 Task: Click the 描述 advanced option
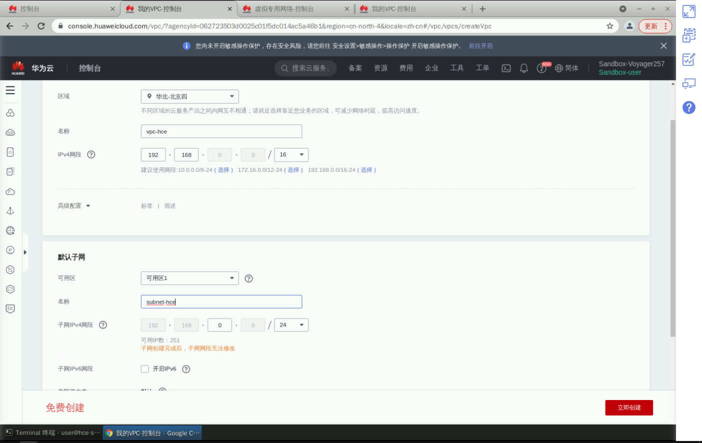[x=170, y=206]
